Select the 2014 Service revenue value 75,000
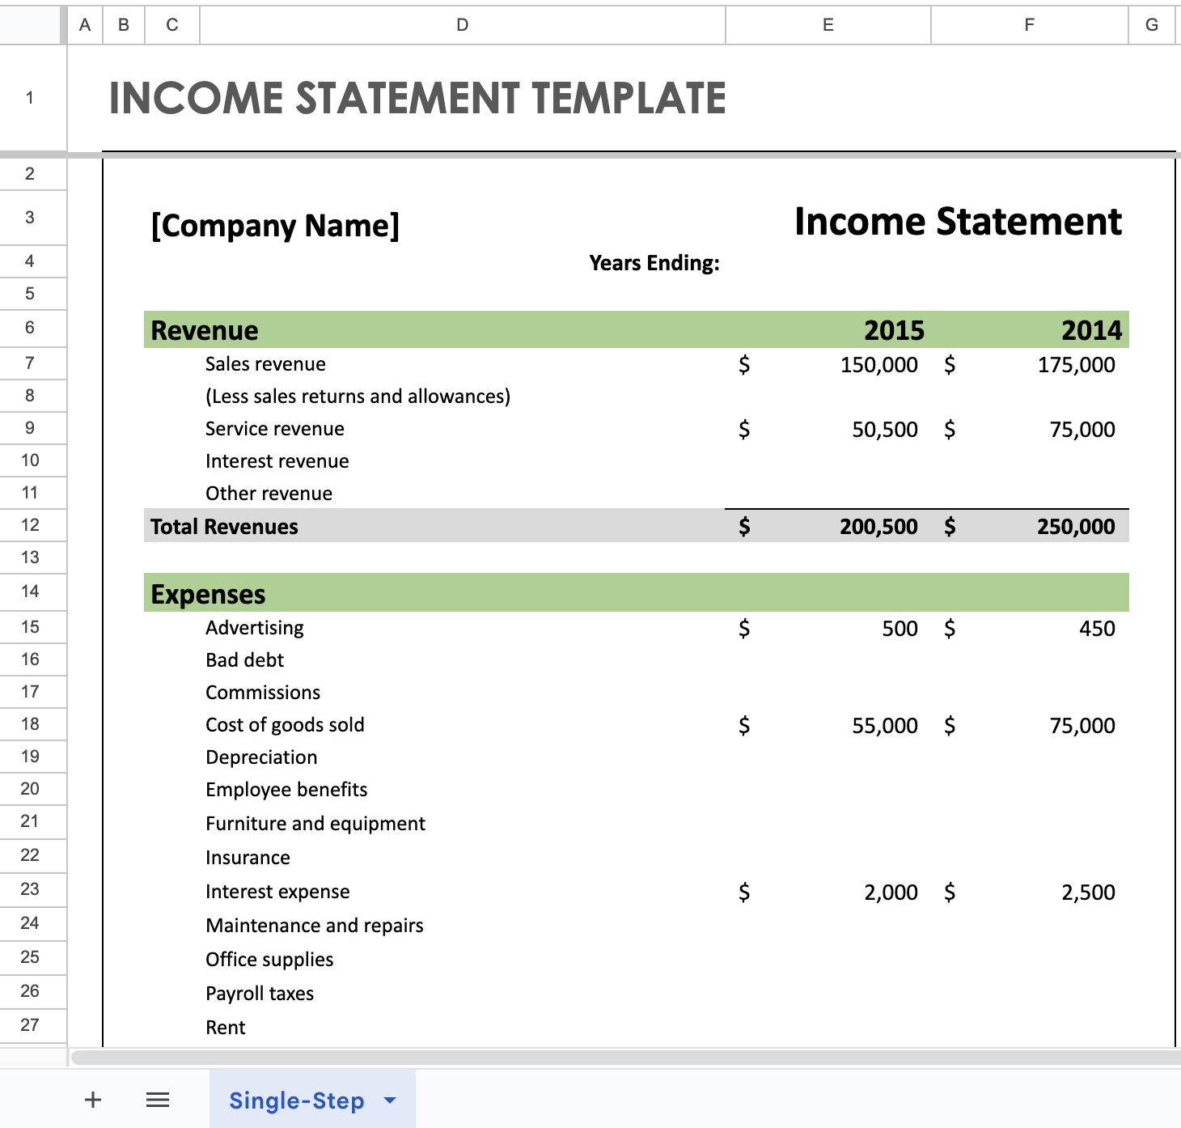 point(1082,430)
